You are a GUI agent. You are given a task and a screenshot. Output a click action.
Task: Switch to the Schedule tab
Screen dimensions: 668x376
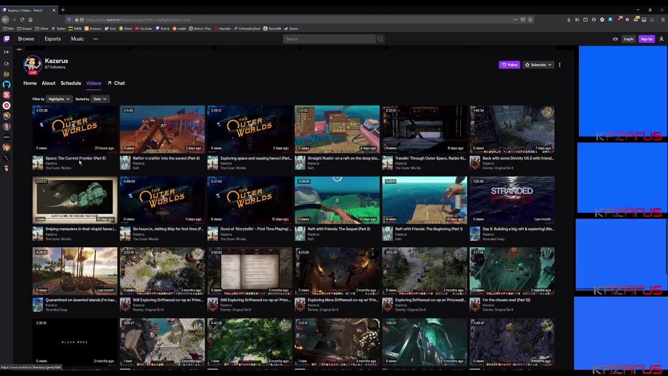click(x=70, y=83)
